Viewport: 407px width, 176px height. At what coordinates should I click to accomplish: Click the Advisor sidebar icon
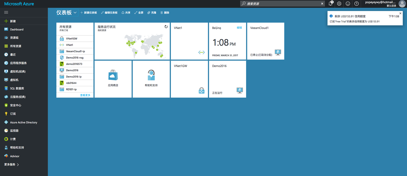click(6, 156)
